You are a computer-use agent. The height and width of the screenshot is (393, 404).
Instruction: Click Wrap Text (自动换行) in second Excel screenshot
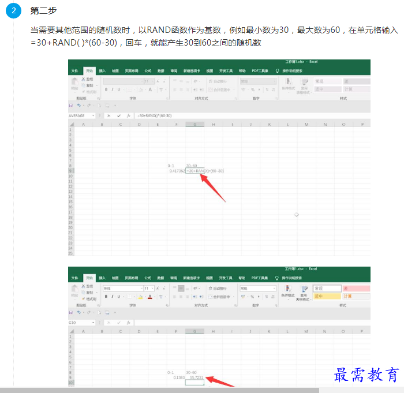(x=218, y=289)
